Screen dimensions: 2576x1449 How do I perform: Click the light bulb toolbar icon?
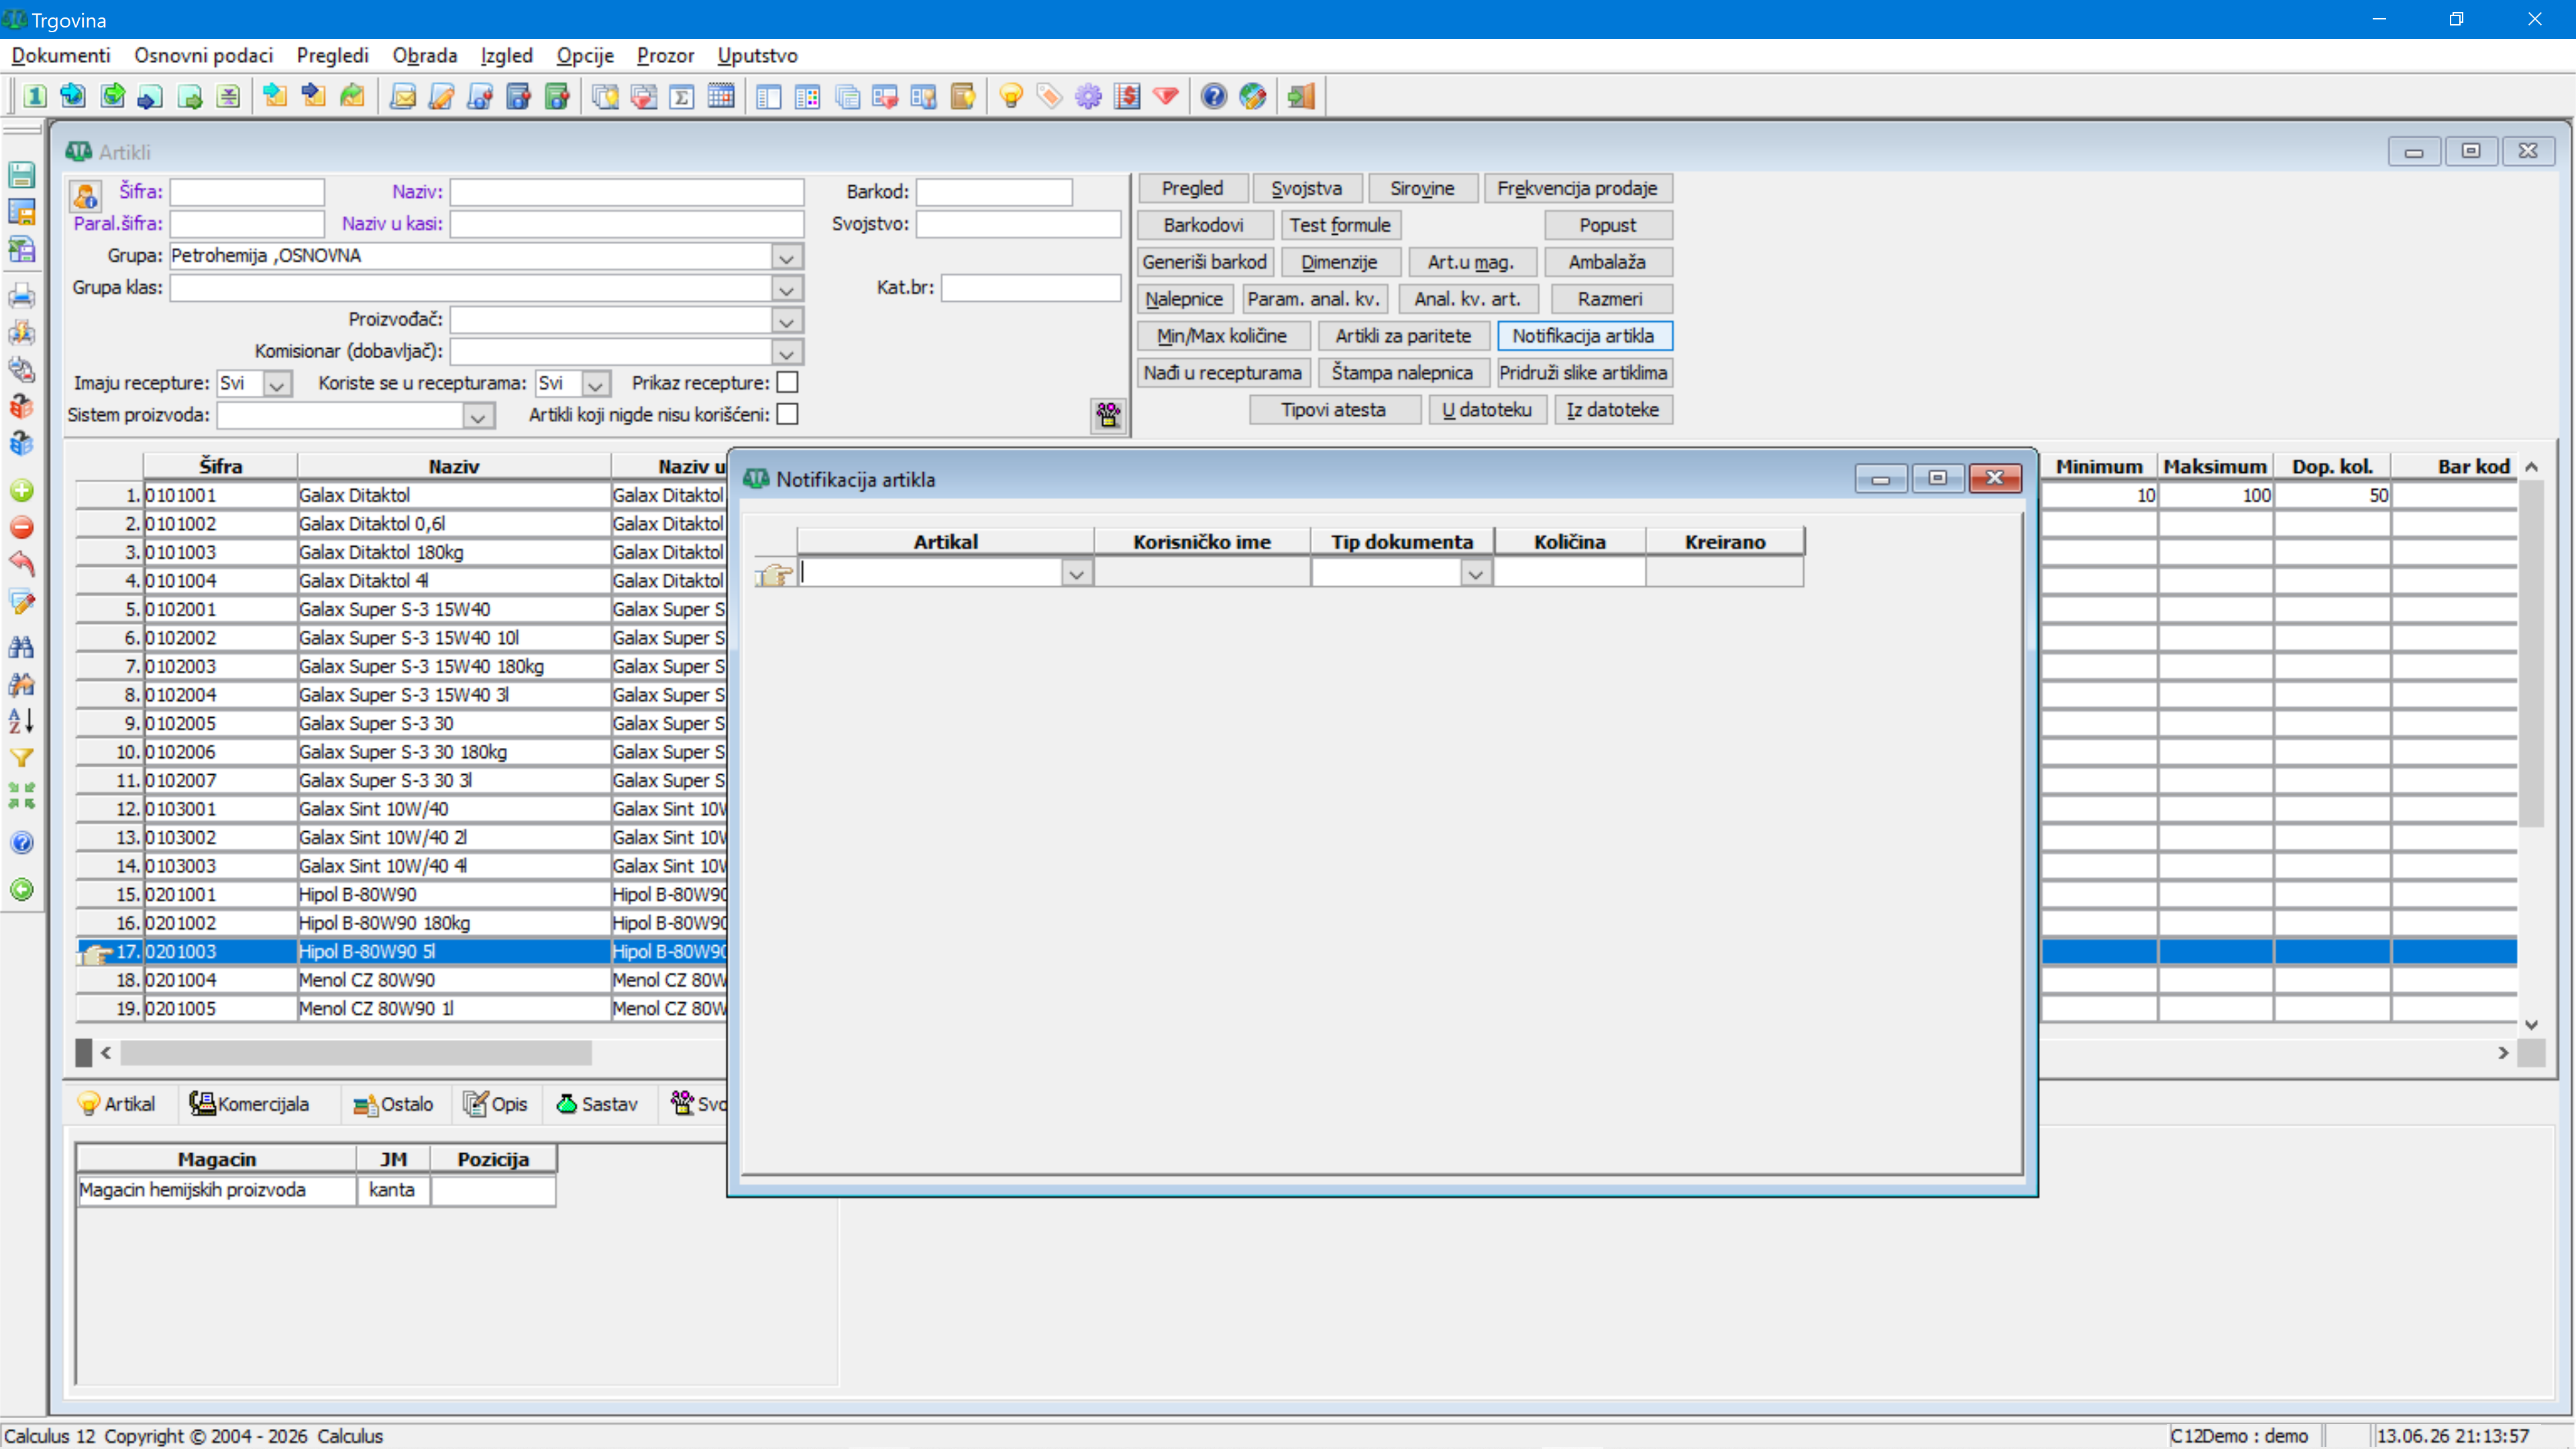1010,96
